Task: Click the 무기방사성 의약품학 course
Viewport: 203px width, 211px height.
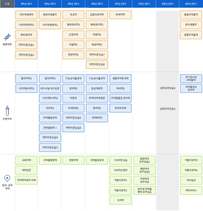Action: point(191,78)
